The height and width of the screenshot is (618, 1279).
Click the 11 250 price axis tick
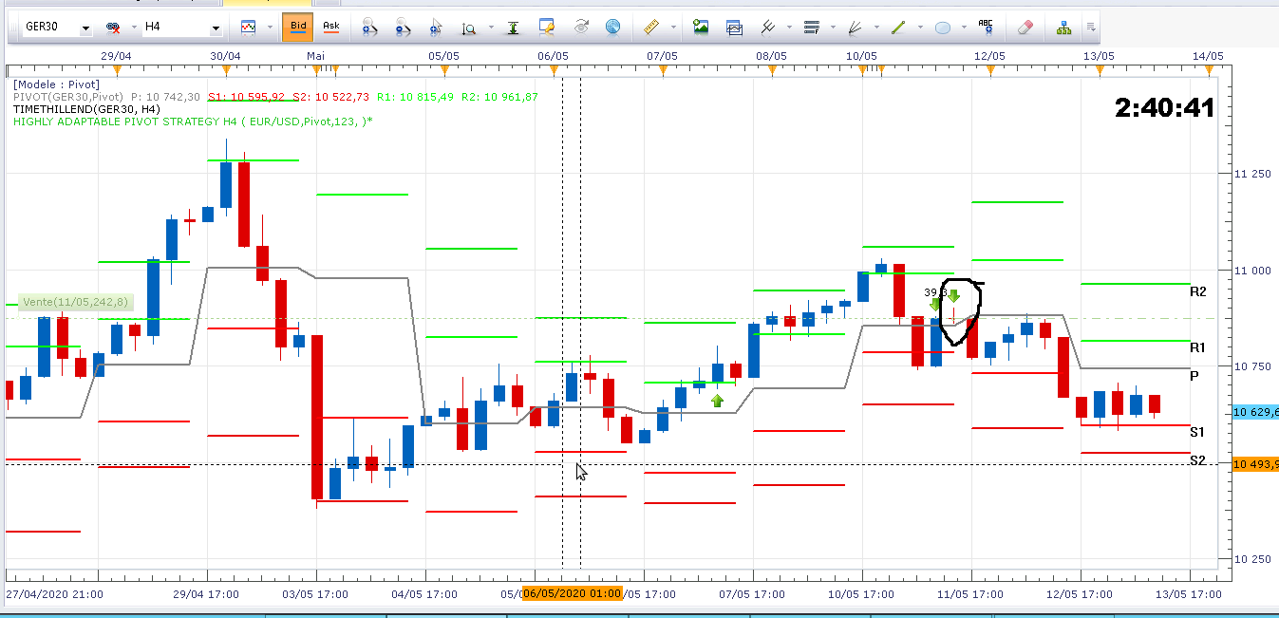tap(1251, 174)
